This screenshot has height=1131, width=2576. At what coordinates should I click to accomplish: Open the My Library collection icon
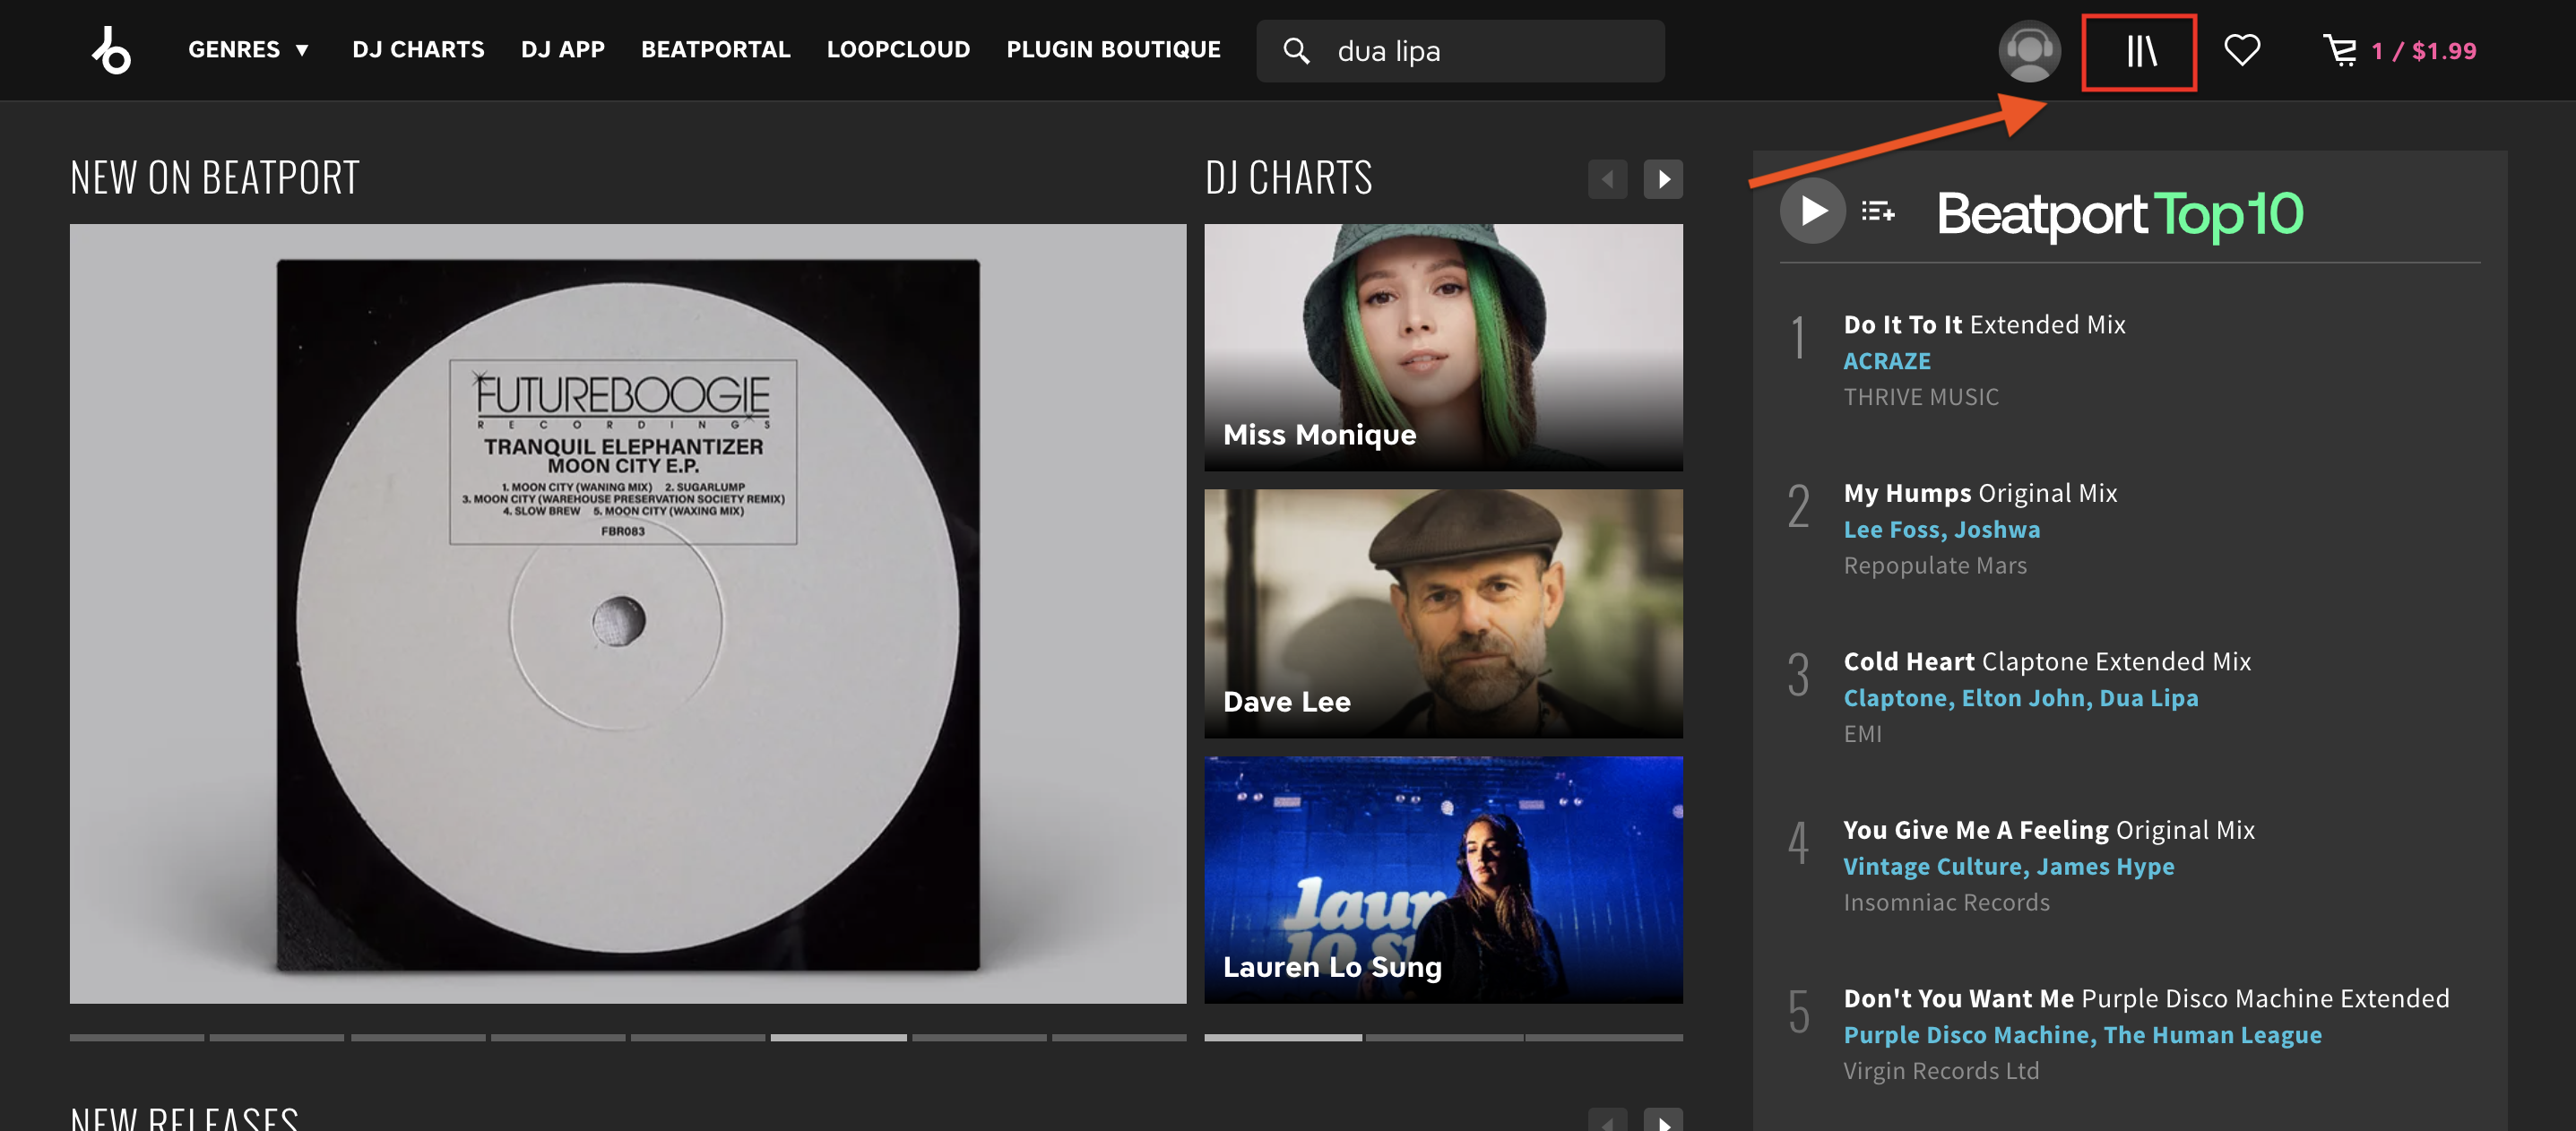point(2140,51)
